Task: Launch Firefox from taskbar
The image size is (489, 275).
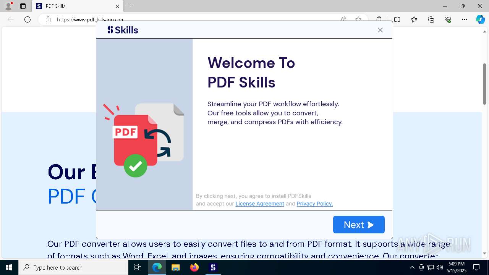Action: (x=194, y=267)
